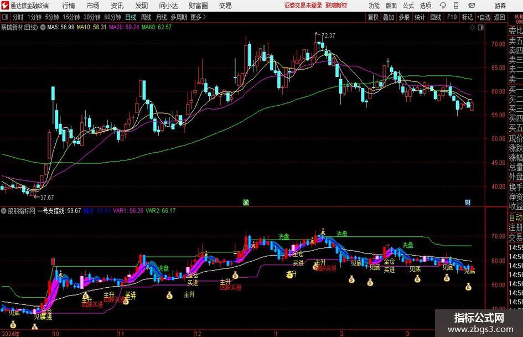The height and width of the screenshot is (337, 523).
Task: Select the 多周期 multi-period tab
Action: (179, 17)
